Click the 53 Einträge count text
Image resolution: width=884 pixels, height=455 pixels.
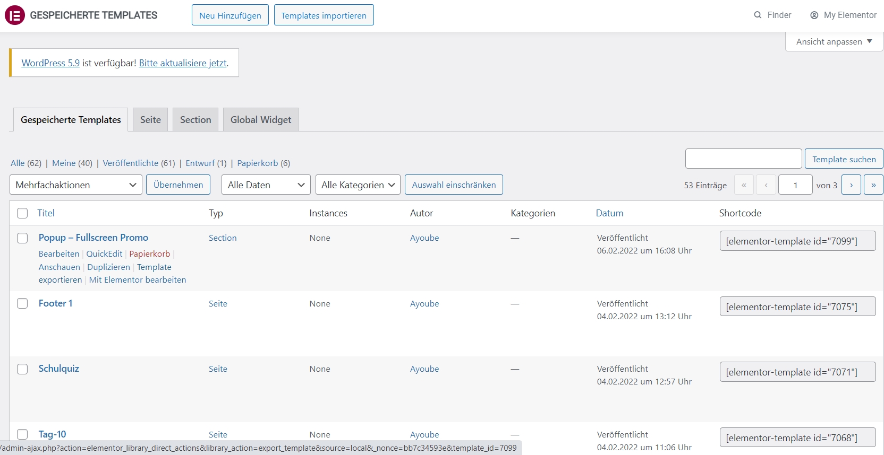pos(705,185)
